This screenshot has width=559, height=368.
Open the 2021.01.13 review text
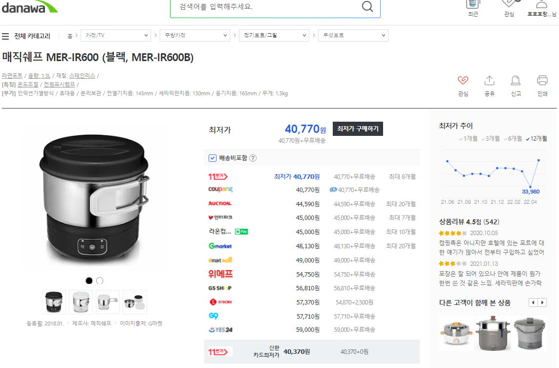coord(490,278)
